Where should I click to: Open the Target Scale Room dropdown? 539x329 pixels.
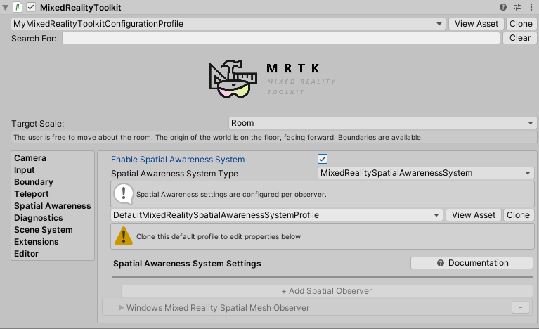tap(382, 123)
